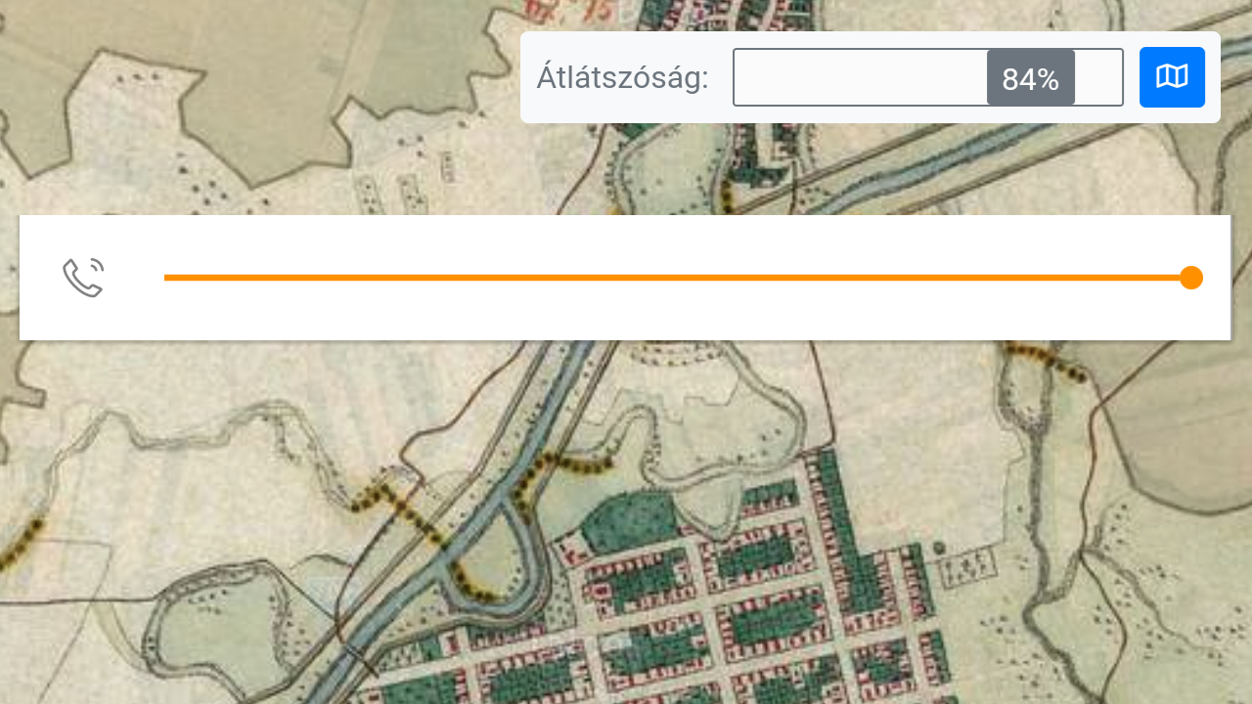The width and height of the screenshot is (1252, 704).
Task: Click the phone call icon
Action: [83, 278]
